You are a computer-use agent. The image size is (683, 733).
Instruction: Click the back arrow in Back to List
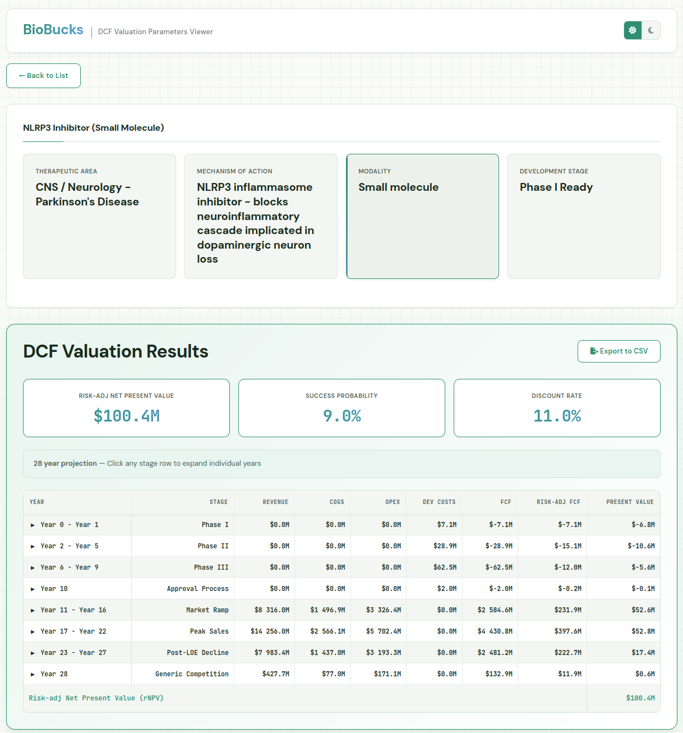22,75
